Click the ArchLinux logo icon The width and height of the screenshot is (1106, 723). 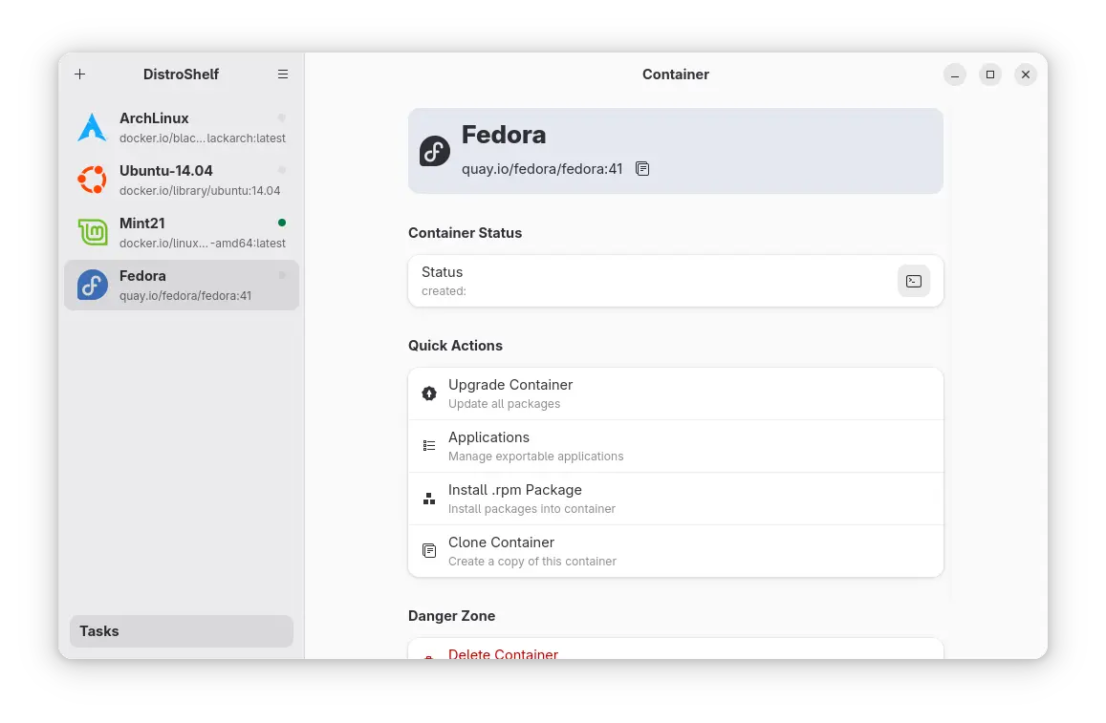93,128
